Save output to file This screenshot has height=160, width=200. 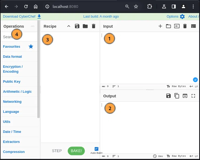[x=168, y=96]
